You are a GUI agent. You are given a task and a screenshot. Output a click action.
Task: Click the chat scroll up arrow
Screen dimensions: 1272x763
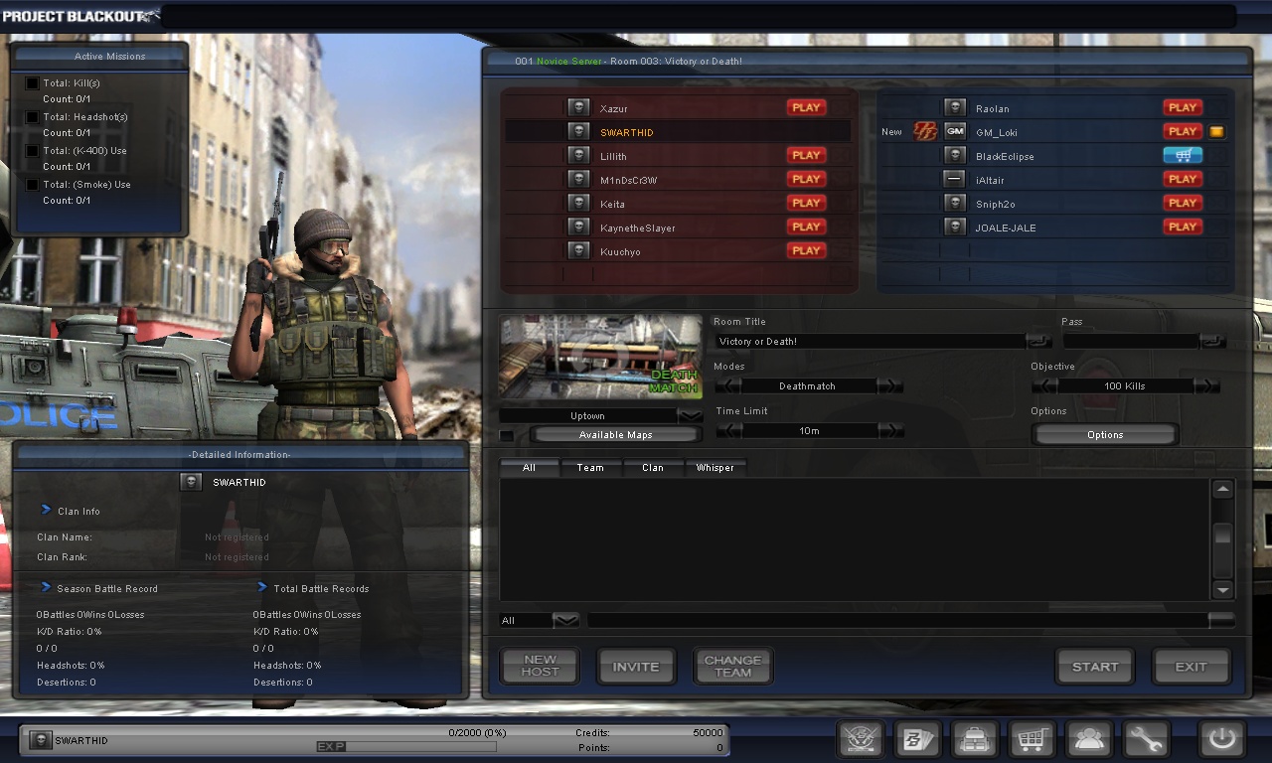(x=1223, y=489)
